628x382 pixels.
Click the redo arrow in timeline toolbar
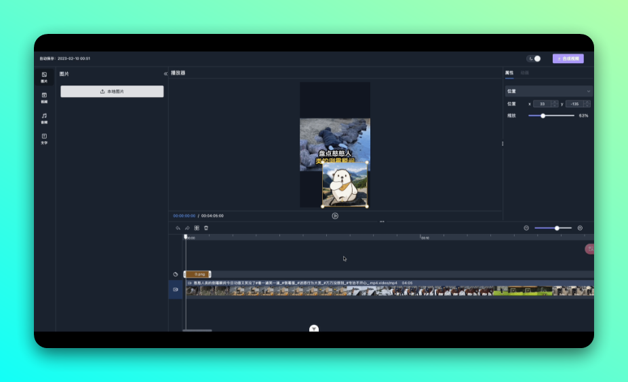[187, 228]
